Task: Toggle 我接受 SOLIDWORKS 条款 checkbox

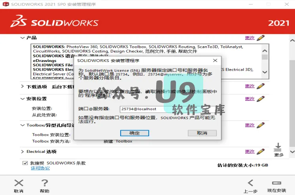Action: (25, 163)
